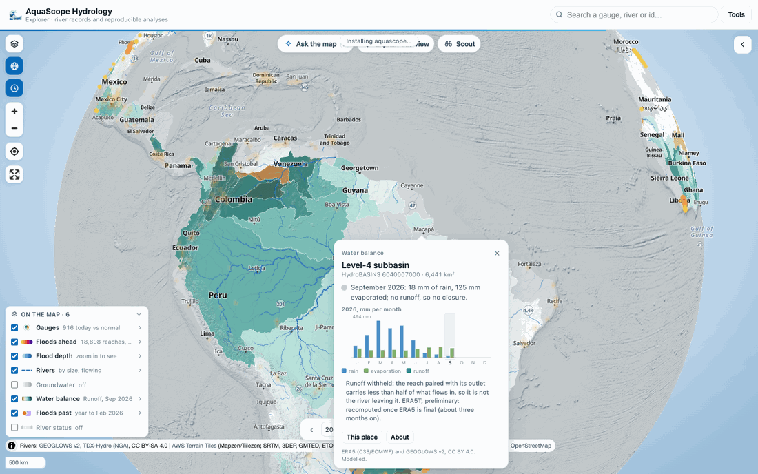758x474 pixels.
Task: Expand the Gauges layer details arrow
Action: (x=140, y=327)
